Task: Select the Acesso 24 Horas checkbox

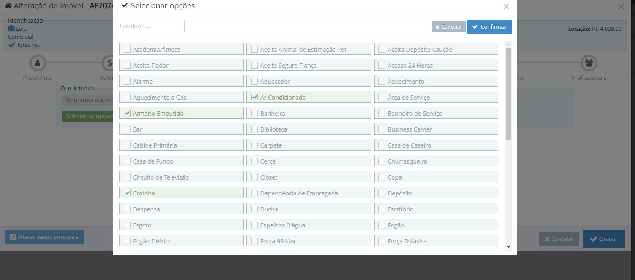Action: (x=382, y=65)
